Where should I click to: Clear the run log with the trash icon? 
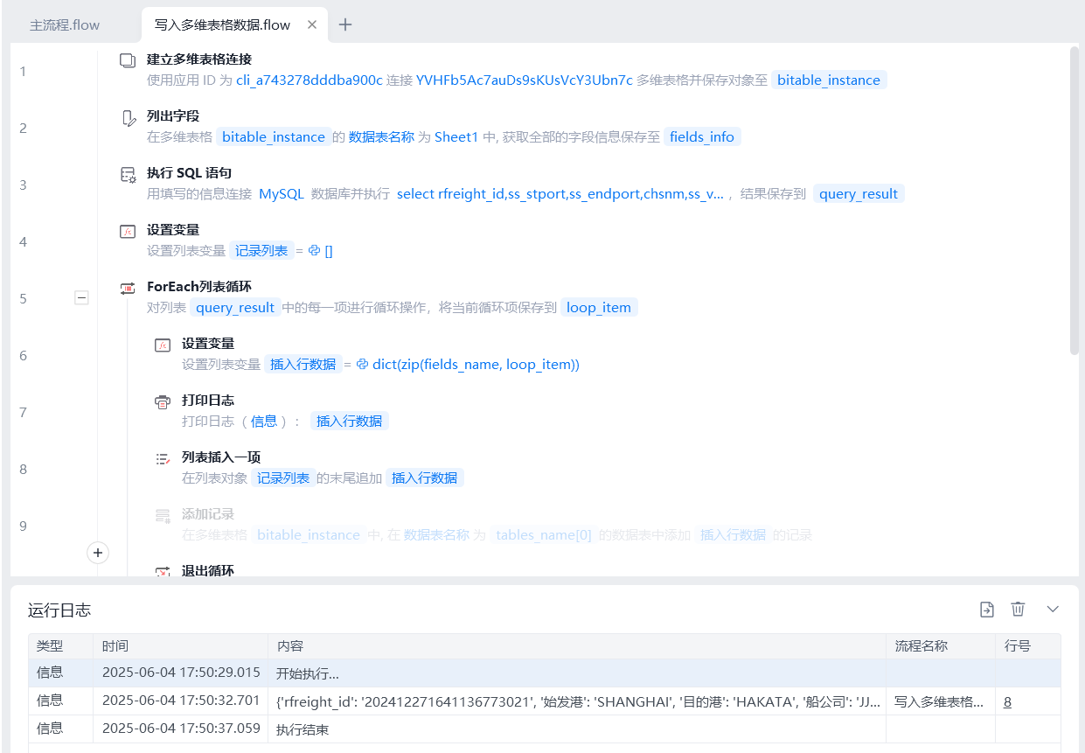tap(1018, 610)
